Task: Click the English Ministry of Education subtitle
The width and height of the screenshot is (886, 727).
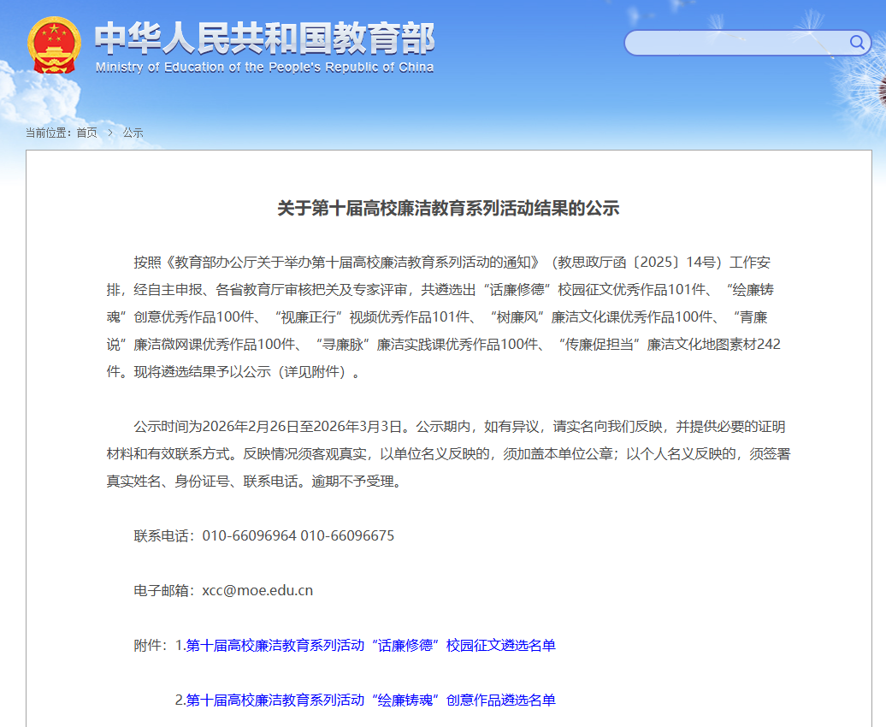Action: [264, 68]
